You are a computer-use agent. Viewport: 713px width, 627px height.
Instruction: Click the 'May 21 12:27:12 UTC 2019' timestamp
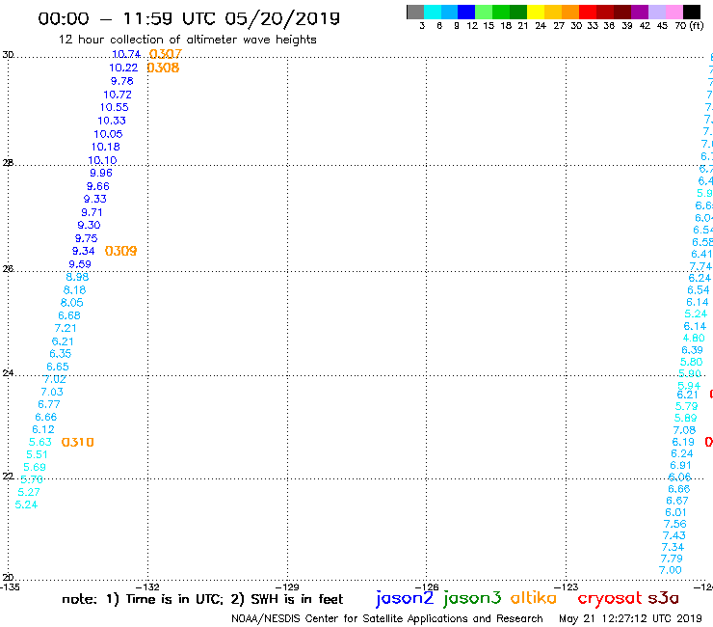(x=631, y=619)
